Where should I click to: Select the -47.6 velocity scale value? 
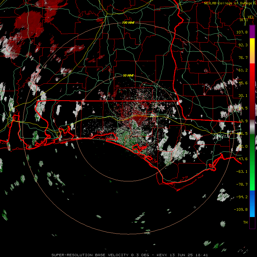242,159
